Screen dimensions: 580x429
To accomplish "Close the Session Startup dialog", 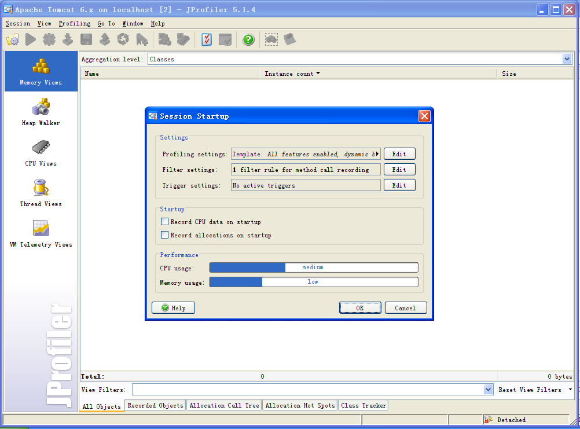I will pos(424,116).
